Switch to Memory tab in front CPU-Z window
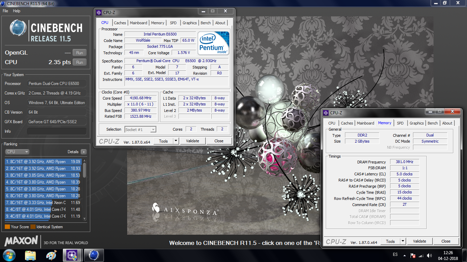467x262 pixels. (x=158, y=23)
